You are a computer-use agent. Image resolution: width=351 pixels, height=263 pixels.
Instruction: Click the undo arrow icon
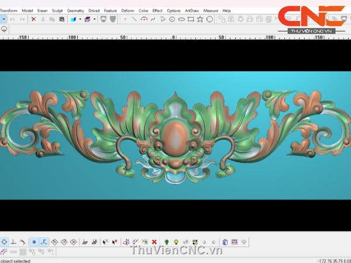tap(13, 19)
